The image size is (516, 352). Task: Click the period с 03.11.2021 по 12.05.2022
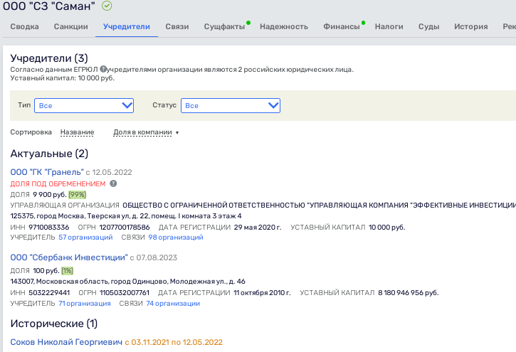pyautogui.click(x=174, y=342)
